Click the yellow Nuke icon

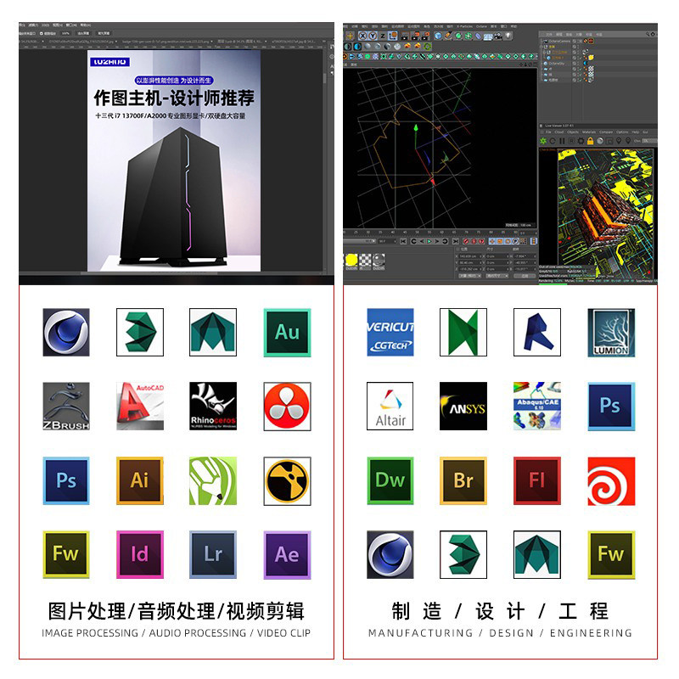287,480
